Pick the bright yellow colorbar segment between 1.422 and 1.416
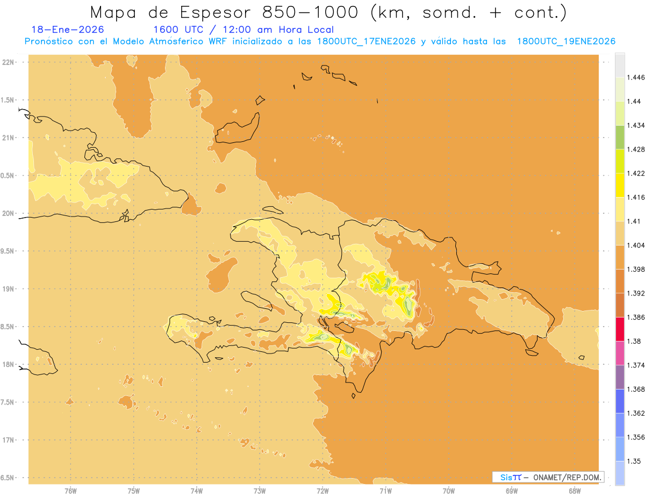 point(620,185)
